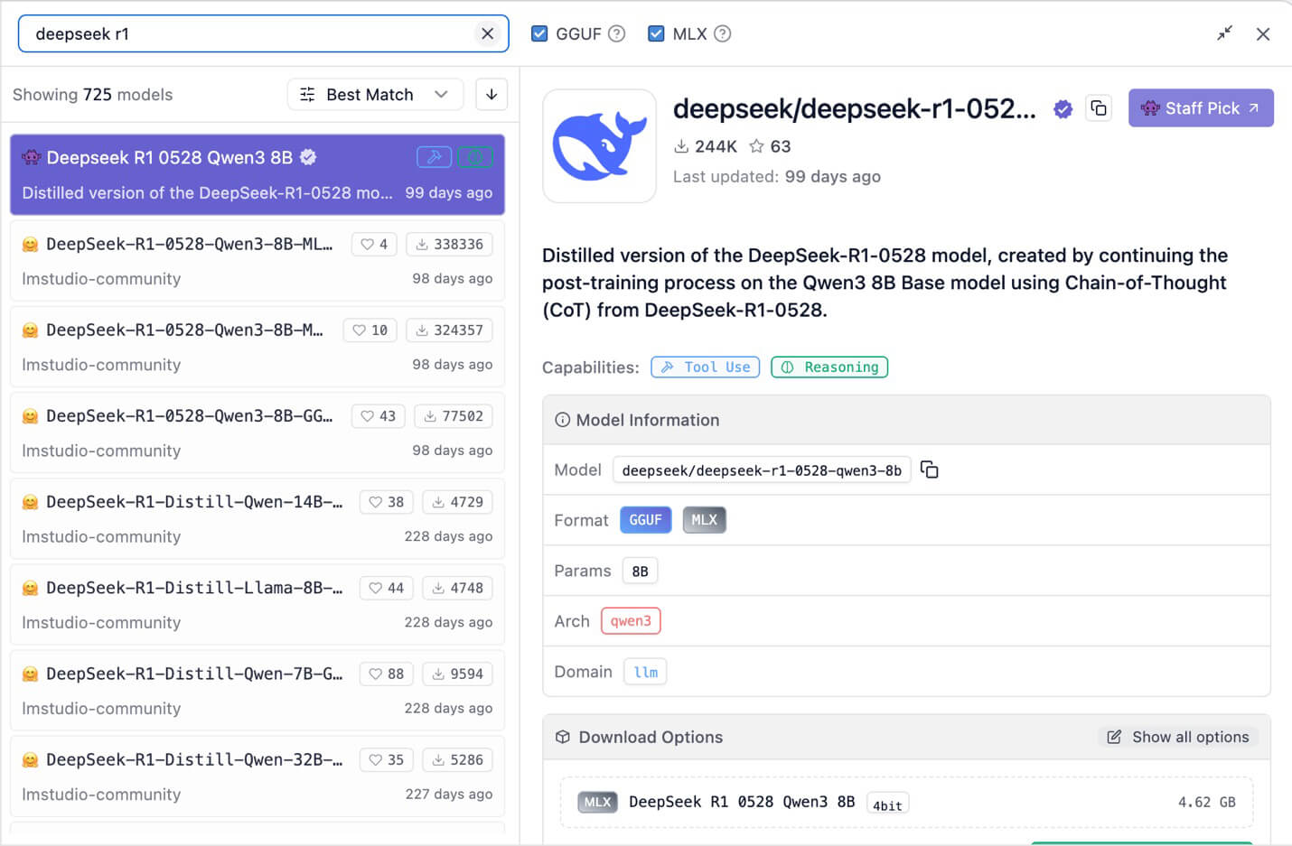Collapse the view with the inward-arrows icon
The width and height of the screenshot is (1292, 846).
click(x=1224, y=33)
